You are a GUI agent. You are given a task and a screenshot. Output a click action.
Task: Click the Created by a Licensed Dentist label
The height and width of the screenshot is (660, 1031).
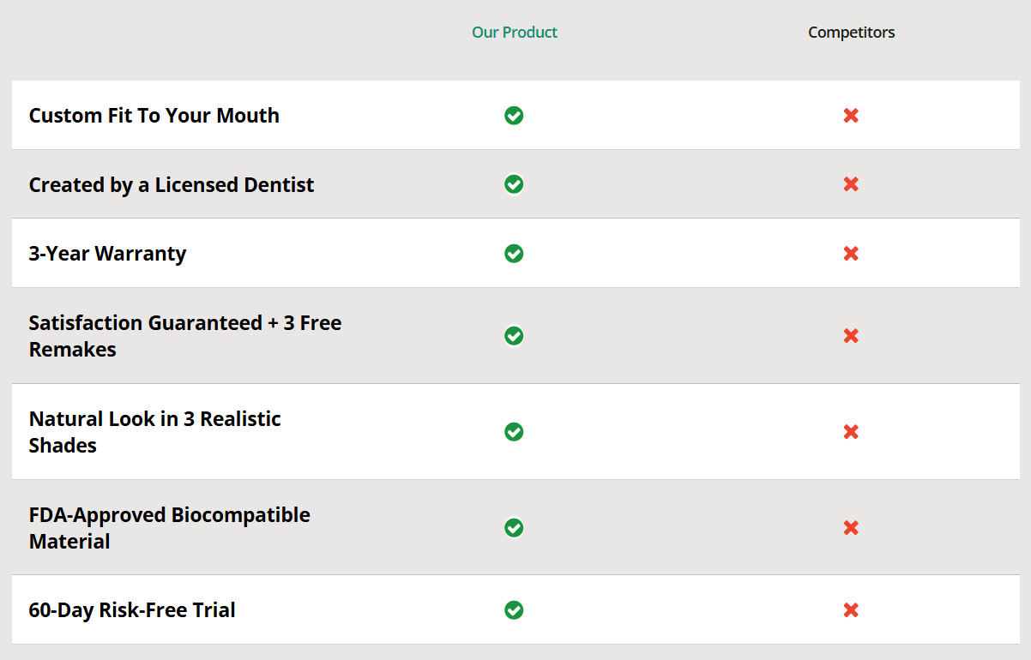point(172,185)
